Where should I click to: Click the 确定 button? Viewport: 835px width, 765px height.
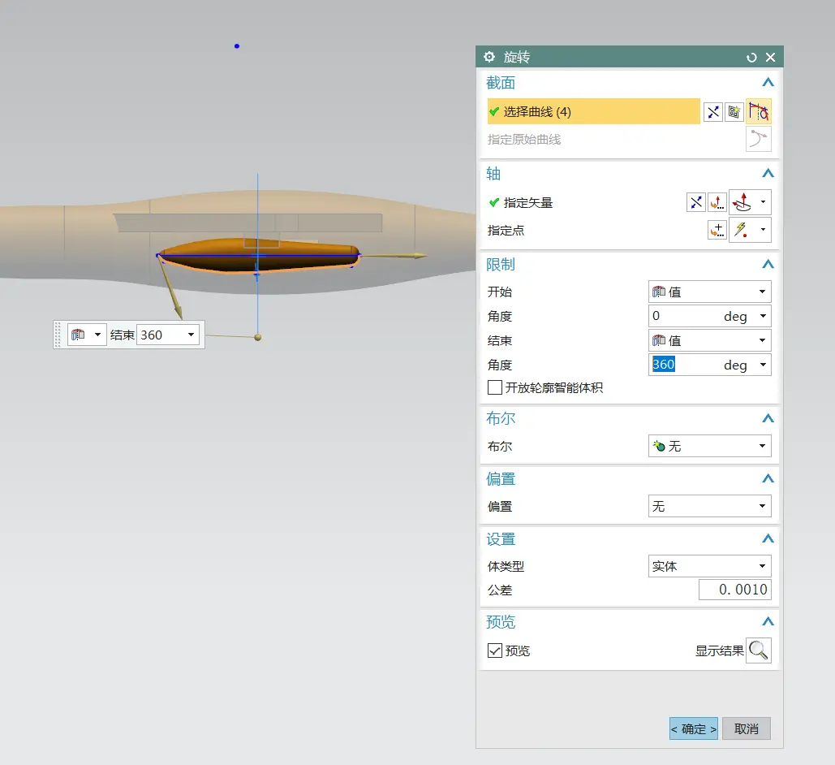click(x=693, y=728)
